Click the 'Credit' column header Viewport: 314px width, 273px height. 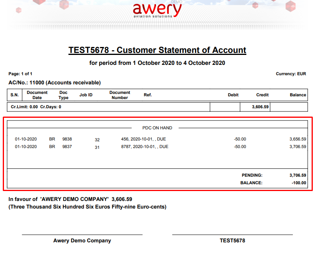click(x=262, y=95)
